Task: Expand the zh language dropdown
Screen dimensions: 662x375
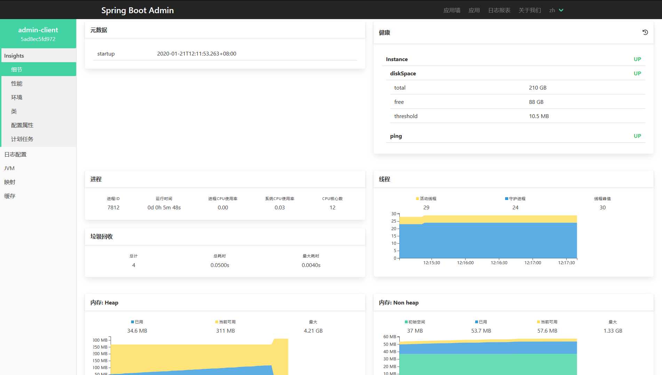Action: click(556, 10)
